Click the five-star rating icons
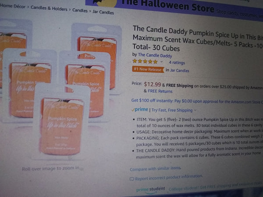Viewport: 263px width, 197px height. pyautogui.click(x=145, y=61)
